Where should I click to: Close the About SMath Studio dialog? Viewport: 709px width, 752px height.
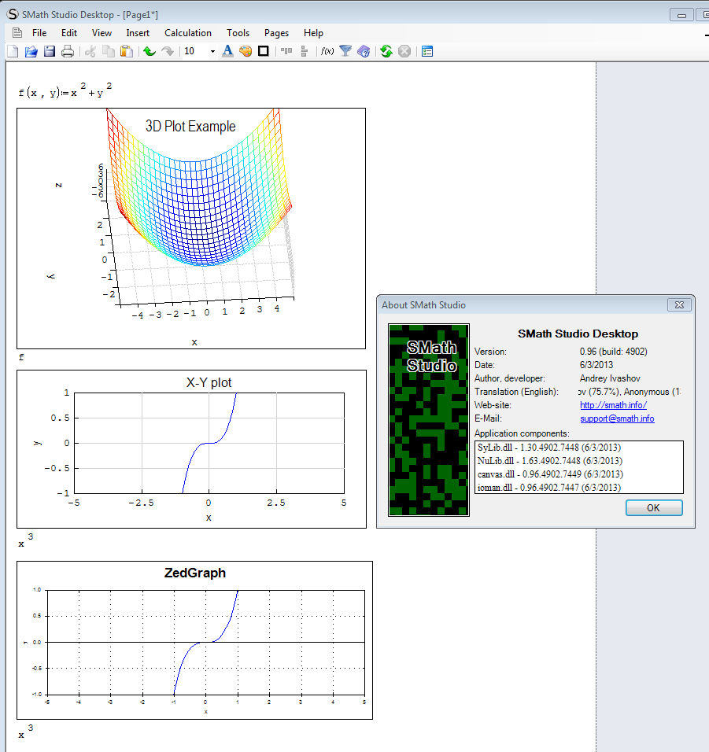pos(678,304)
